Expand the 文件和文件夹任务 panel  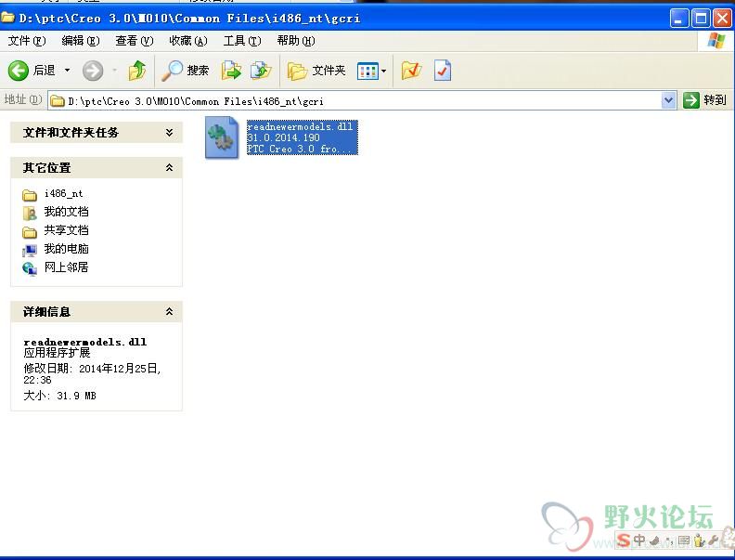click(97, 133)
